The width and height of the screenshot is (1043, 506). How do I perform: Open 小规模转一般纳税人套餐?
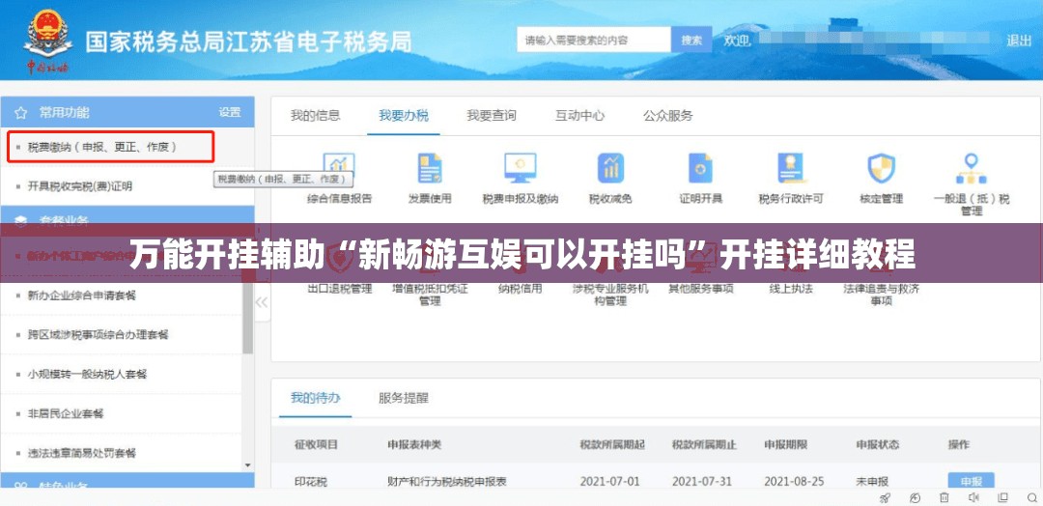(87, 374)
